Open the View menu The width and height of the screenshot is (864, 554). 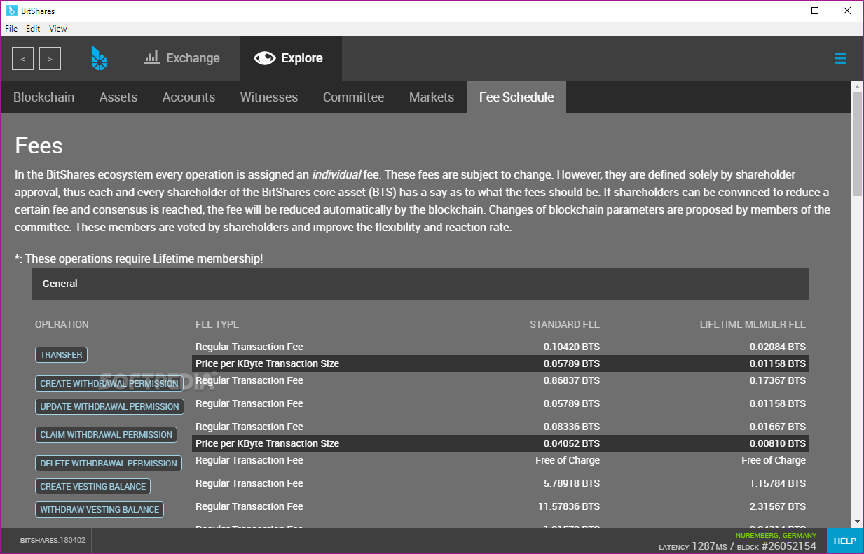(58, 29)
